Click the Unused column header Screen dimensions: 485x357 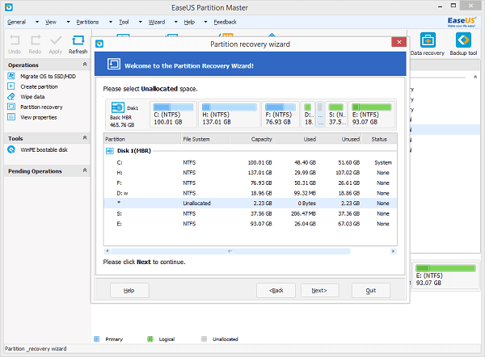(x=340, y=139)
